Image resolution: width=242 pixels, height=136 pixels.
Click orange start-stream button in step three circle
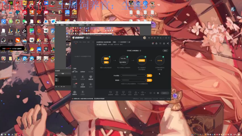142,60
